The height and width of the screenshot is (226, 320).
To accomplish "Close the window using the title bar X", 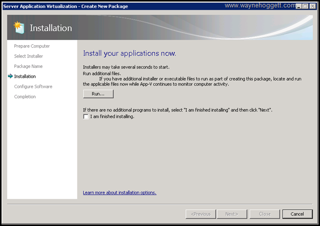I will 313,6.
